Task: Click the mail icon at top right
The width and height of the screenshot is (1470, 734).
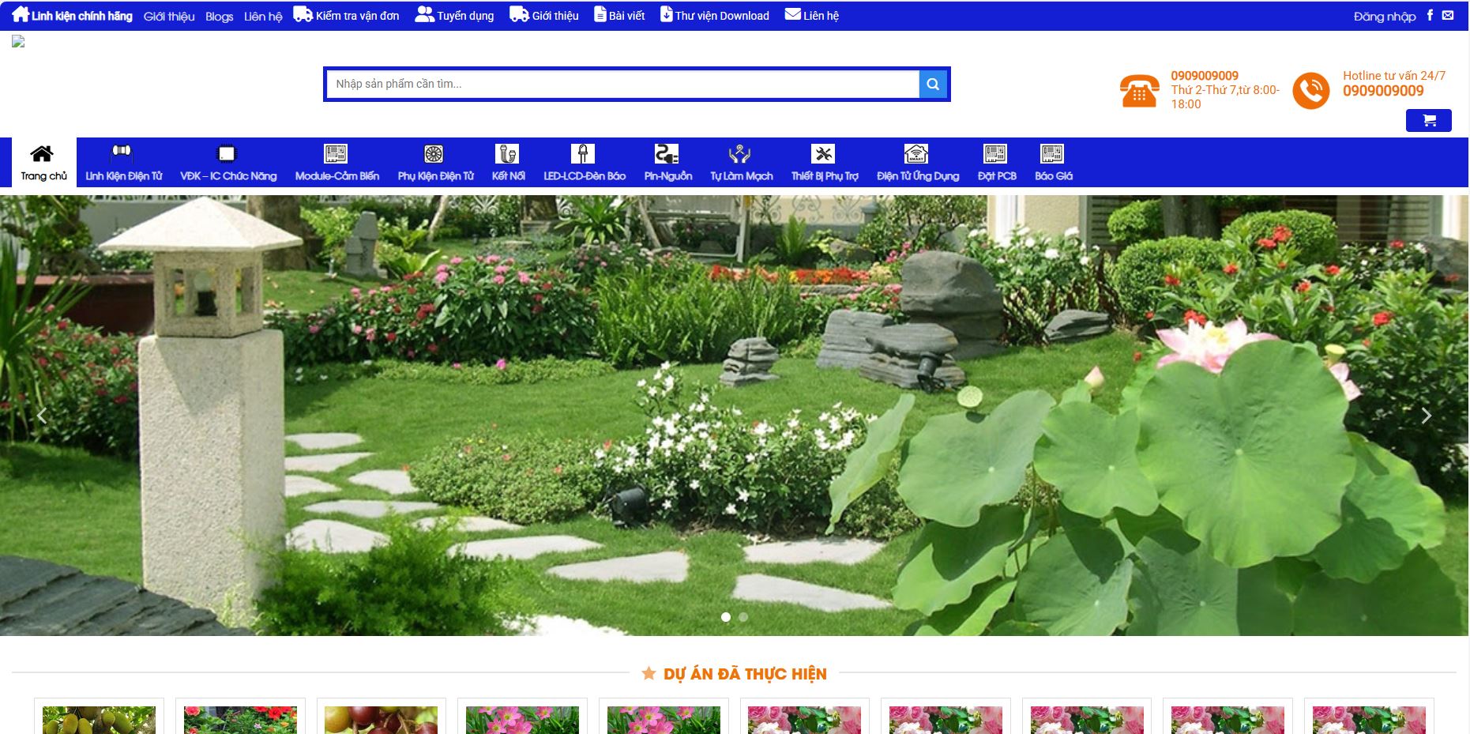Action: point(1448,15)
